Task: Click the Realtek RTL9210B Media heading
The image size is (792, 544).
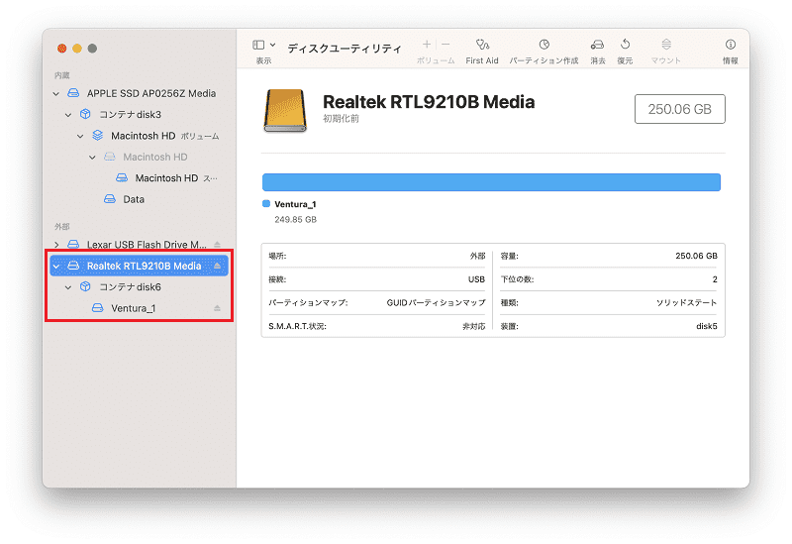Action: click(429, 102)
